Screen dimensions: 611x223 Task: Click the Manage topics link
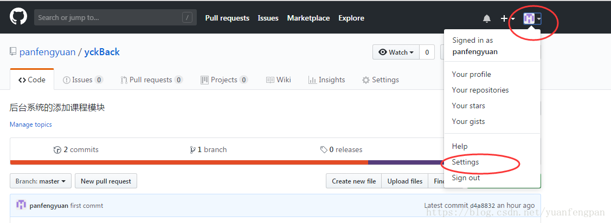click(x=31, y=124)
